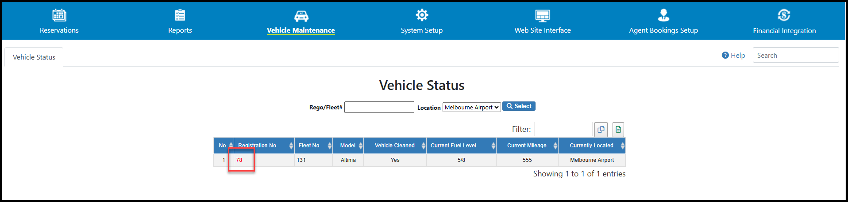Screen dimensions: 848x202
Task: Open the System Setup gear icon
Action: (x=422, y=15)
